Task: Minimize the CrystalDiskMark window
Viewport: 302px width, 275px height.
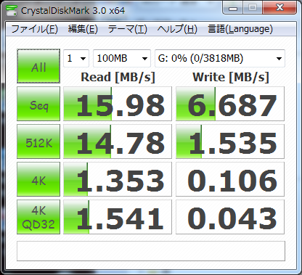Action: pyautogui.click(x=233, y=8)
